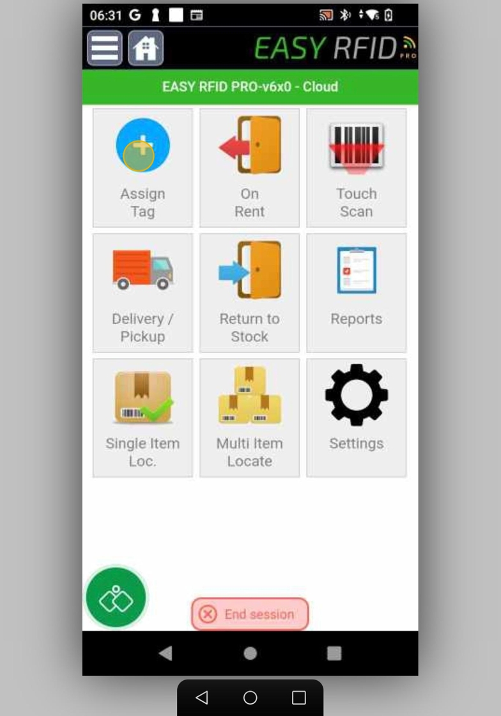Click the outer back triangle button
This screenshot has width=501, height=716.
coord(202,697)
